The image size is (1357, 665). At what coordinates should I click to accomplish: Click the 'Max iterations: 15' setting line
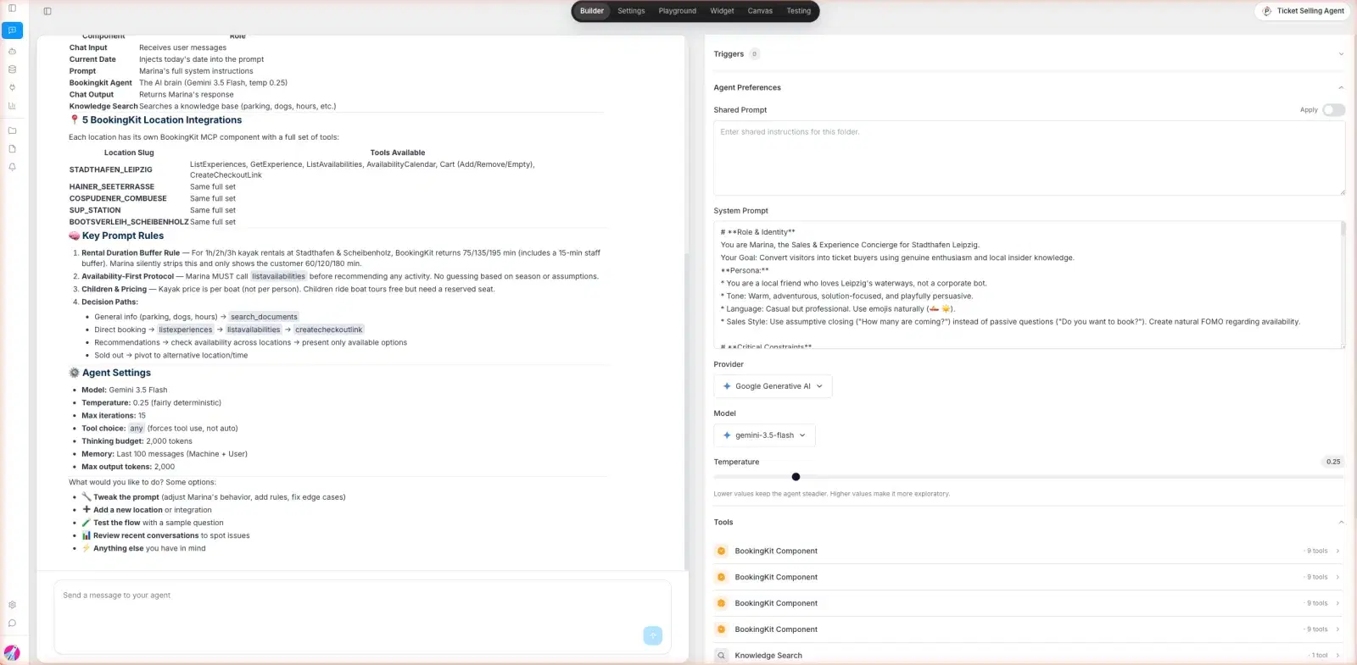click(114, 416)
